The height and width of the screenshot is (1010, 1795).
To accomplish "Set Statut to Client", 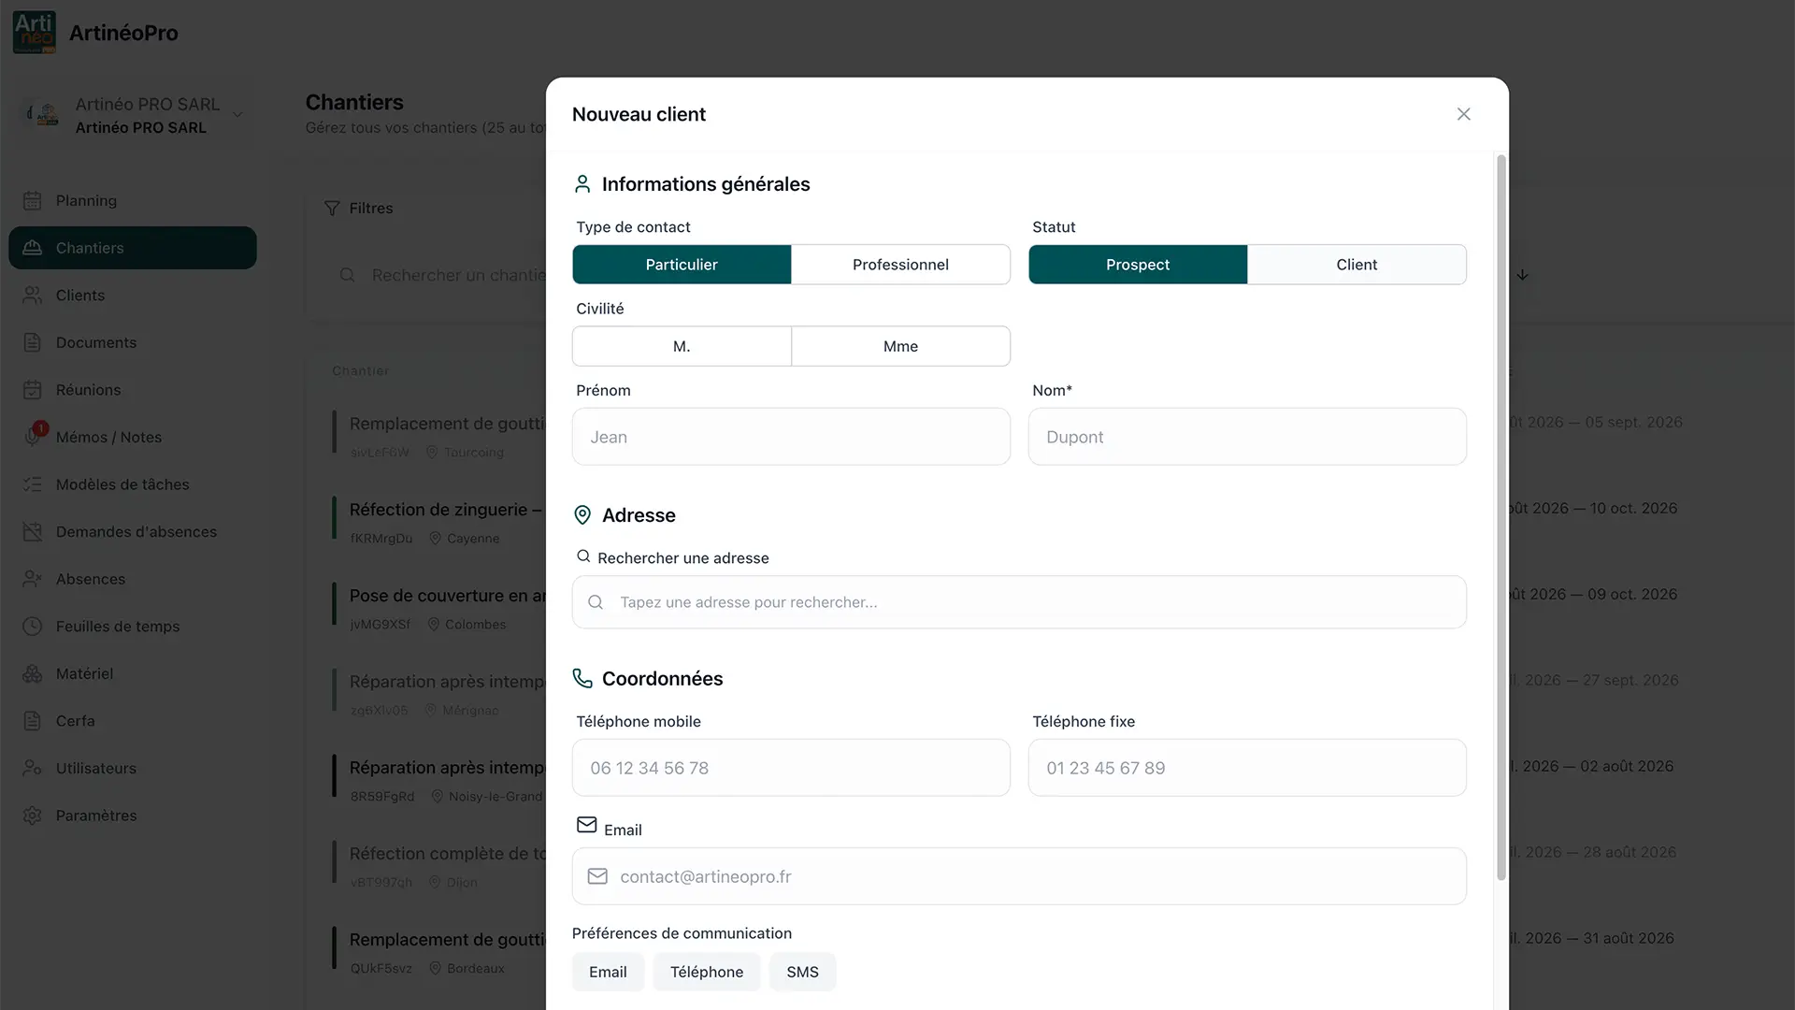I will pyautogui.click(x=1357, y=265).
